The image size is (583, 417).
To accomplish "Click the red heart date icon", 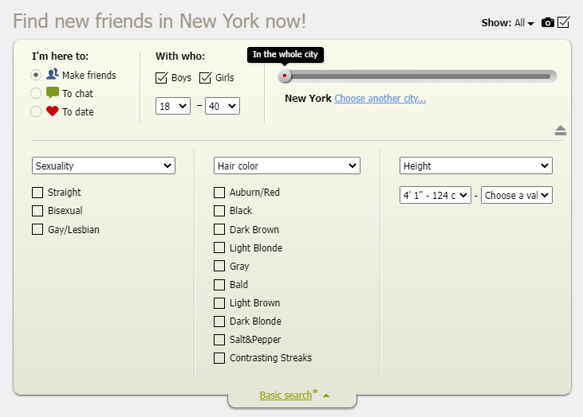I will 53,111.
